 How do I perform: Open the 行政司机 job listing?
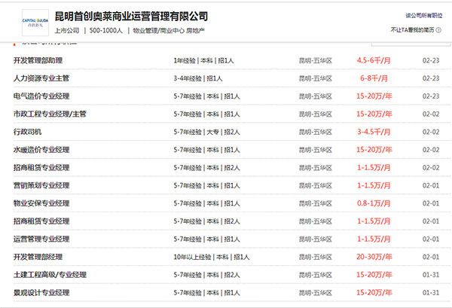(28, 132)
